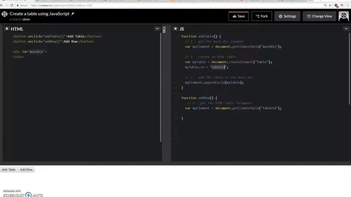351x197 pixels.
Task: Click the Change View button
Action: [319, 16]
